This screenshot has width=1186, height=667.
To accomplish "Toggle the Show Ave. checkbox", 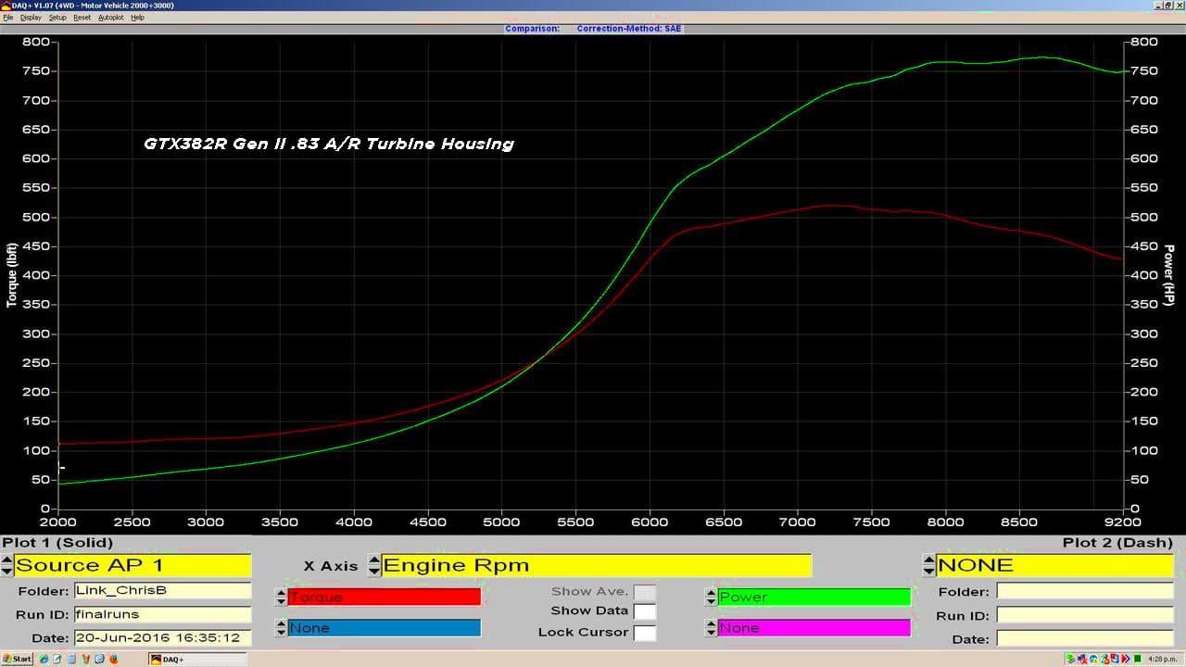I will 644,592.
